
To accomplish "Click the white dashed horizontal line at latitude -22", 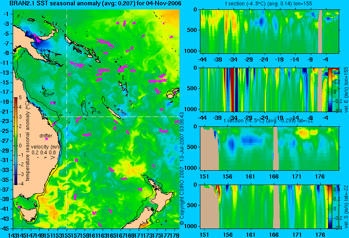I will 112,117.
